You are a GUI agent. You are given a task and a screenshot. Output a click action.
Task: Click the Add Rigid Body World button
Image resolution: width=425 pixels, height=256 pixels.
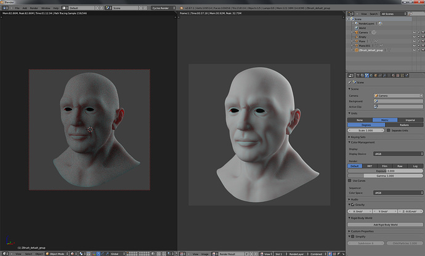385,225
